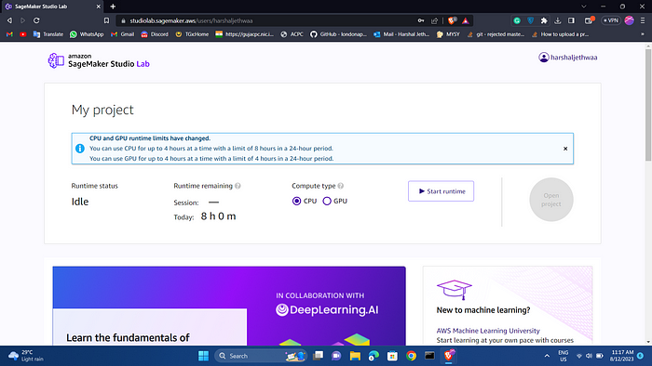Click the graduation cap icon
Image resolution: width=652 pixels, height=366 pixels.
coord(455,289)
